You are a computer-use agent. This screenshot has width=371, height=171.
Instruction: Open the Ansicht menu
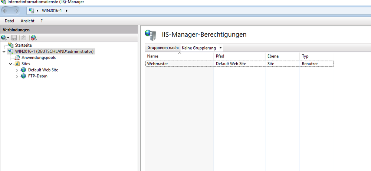click(27, 21)
